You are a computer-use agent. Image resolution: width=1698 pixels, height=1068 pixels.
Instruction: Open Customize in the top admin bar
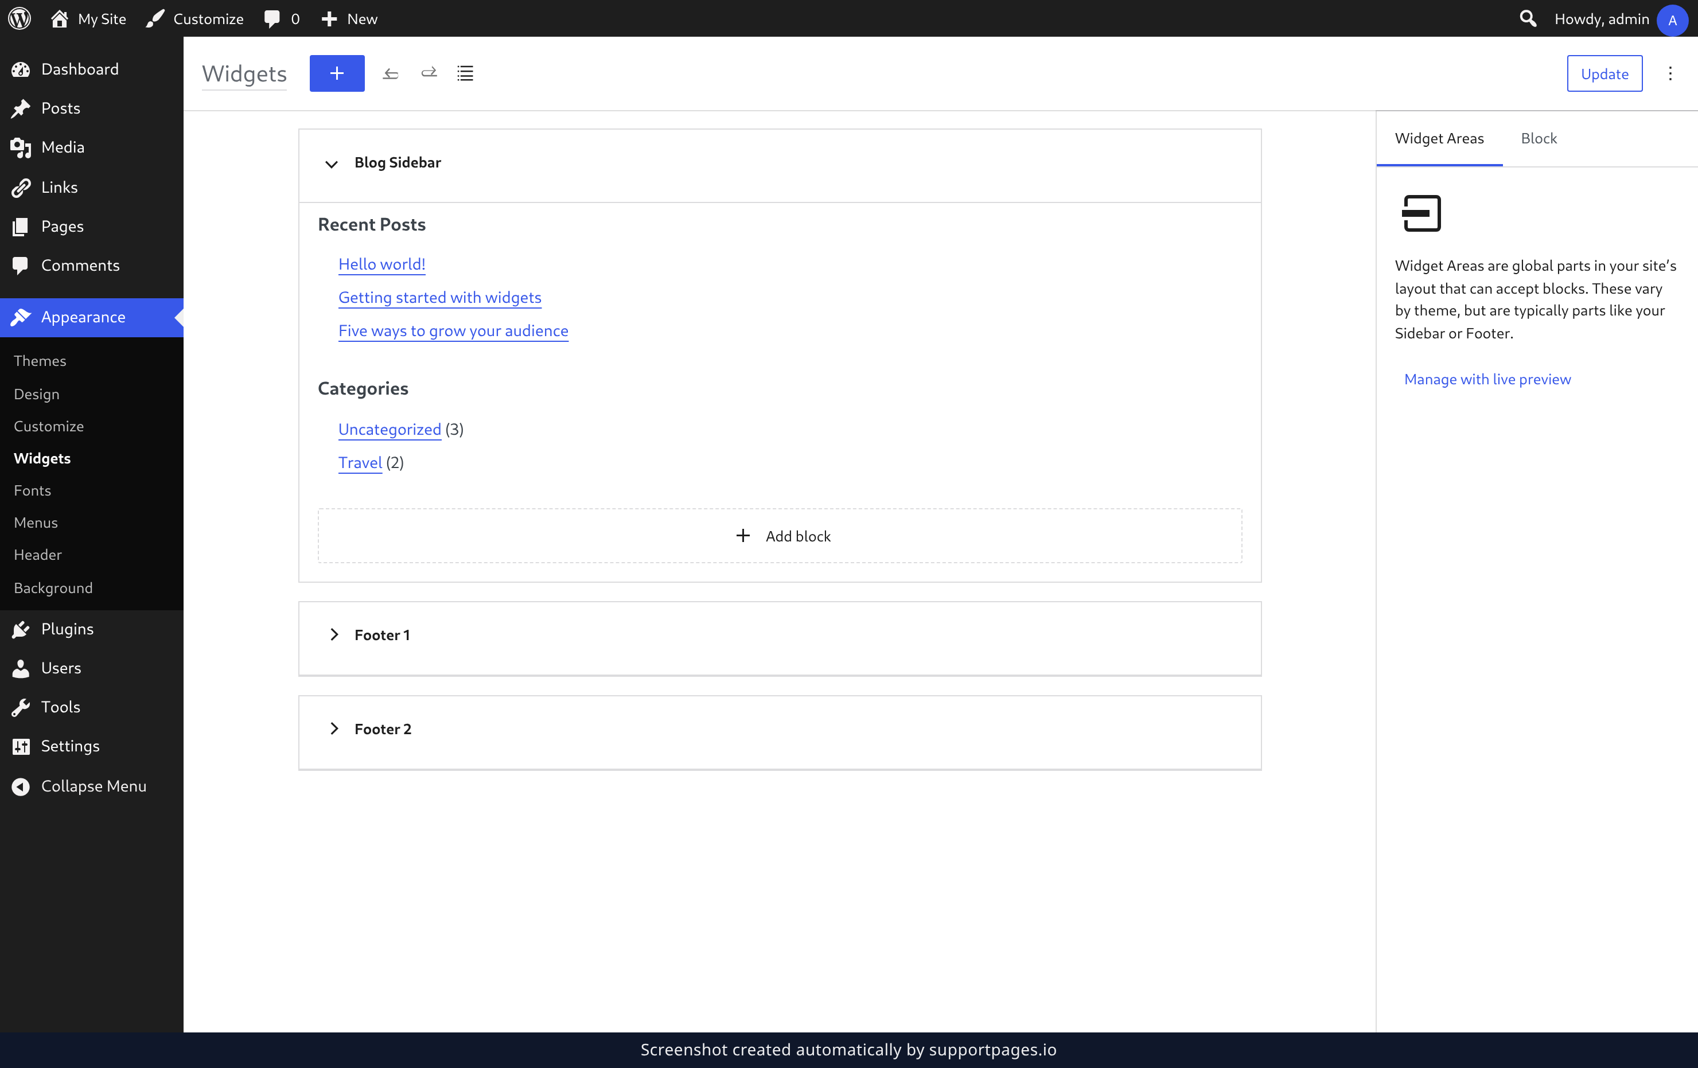pyautogui.click(x=194, y=18)
